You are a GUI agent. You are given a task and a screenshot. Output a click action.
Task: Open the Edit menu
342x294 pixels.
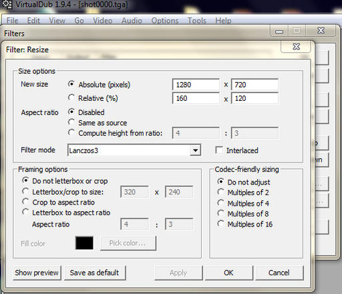33,21
